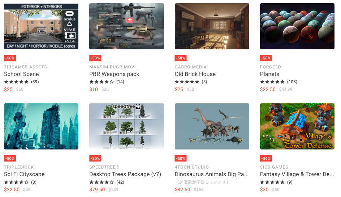Visit publisher TIRGAMES ASSETS
The width and height of the screenshot is (341, 197).
25,67
